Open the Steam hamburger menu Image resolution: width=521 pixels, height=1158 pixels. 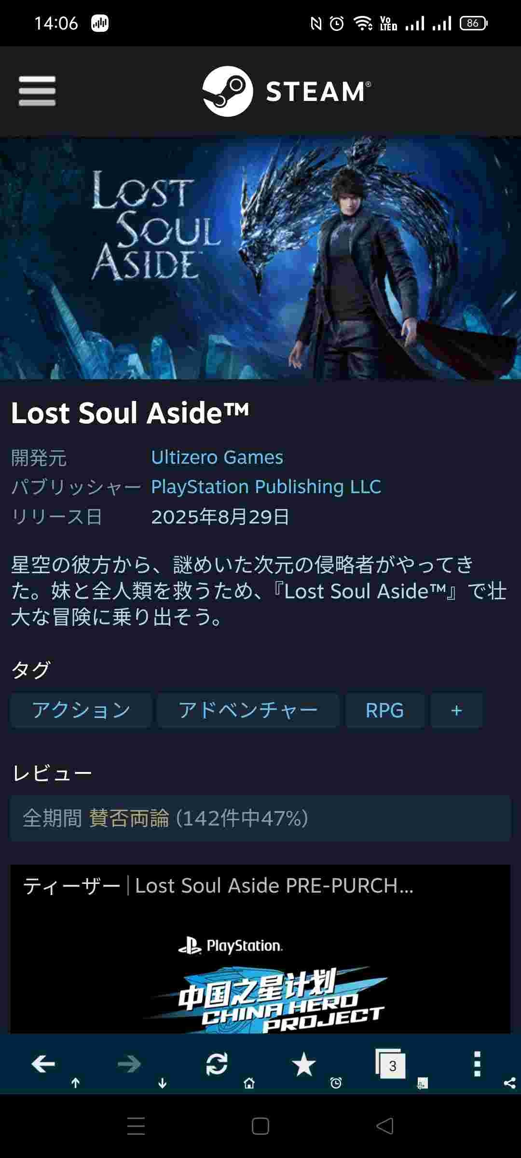coord(37,91)
